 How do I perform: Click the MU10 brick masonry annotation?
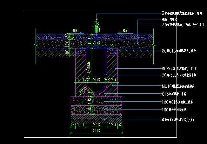coord(180,86)
